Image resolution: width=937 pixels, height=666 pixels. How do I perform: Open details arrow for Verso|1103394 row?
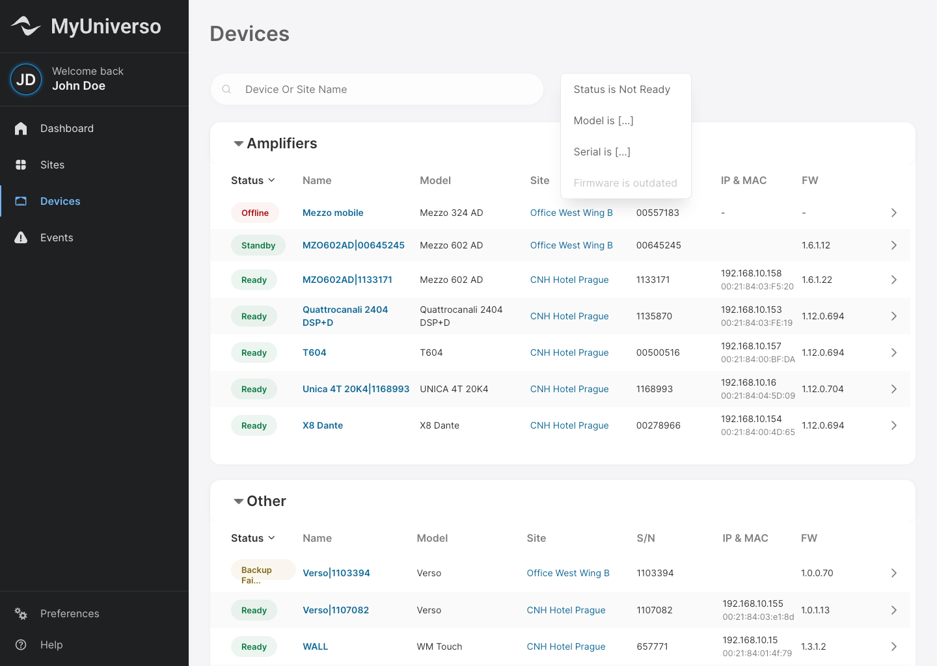tap(893, 573)
